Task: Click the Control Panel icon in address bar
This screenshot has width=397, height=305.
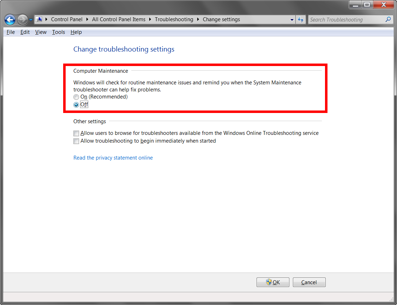Action: [38, 19]
